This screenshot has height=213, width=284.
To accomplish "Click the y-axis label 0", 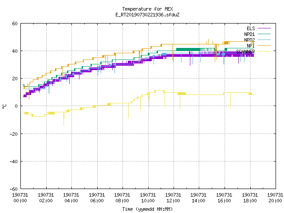I will (x=16, y=106).
